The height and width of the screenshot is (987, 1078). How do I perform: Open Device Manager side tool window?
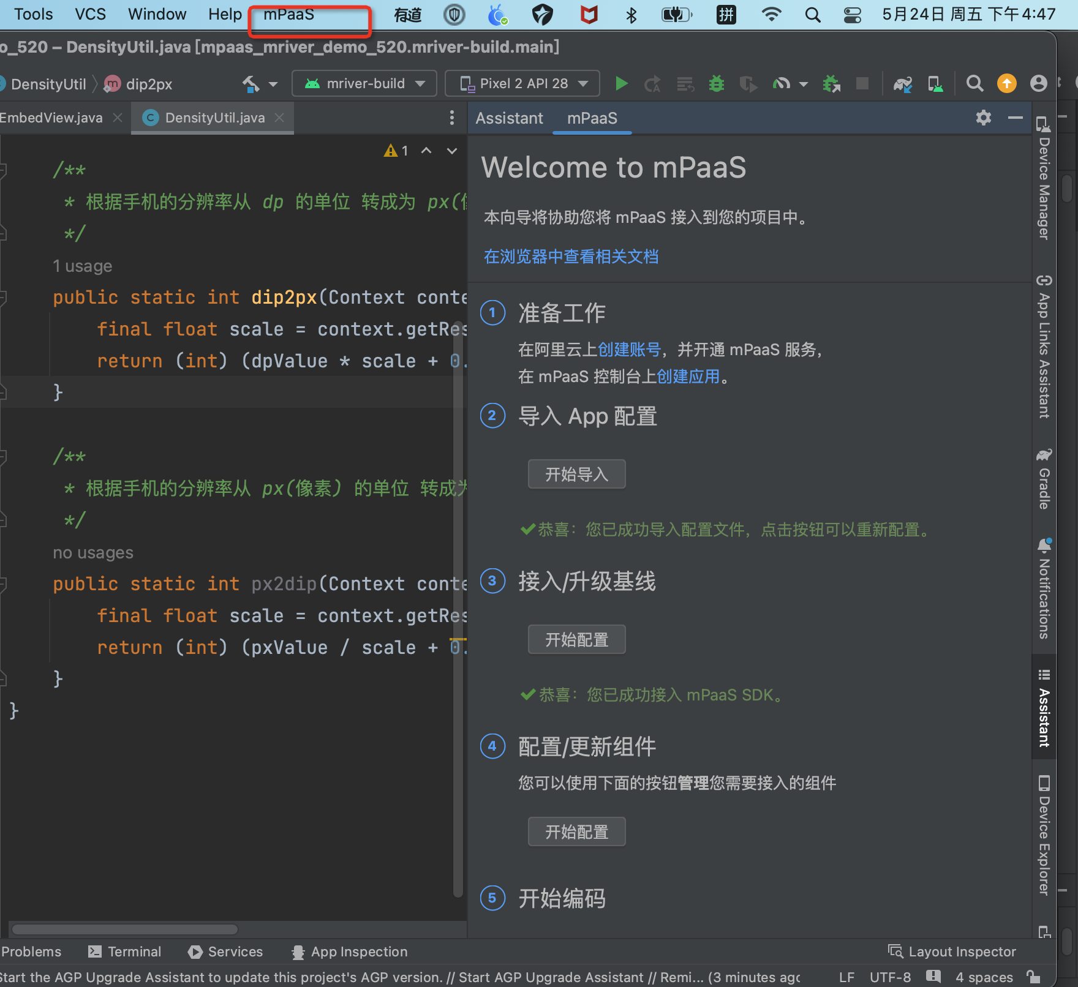pyautogui.click(x=1044, y=178)
